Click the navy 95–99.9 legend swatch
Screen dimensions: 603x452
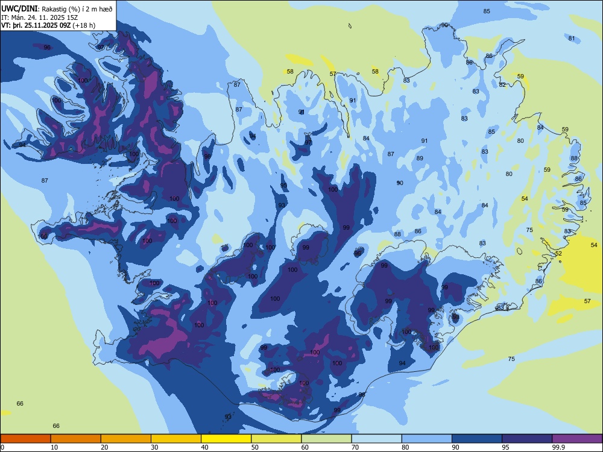[x=527, y=439]
